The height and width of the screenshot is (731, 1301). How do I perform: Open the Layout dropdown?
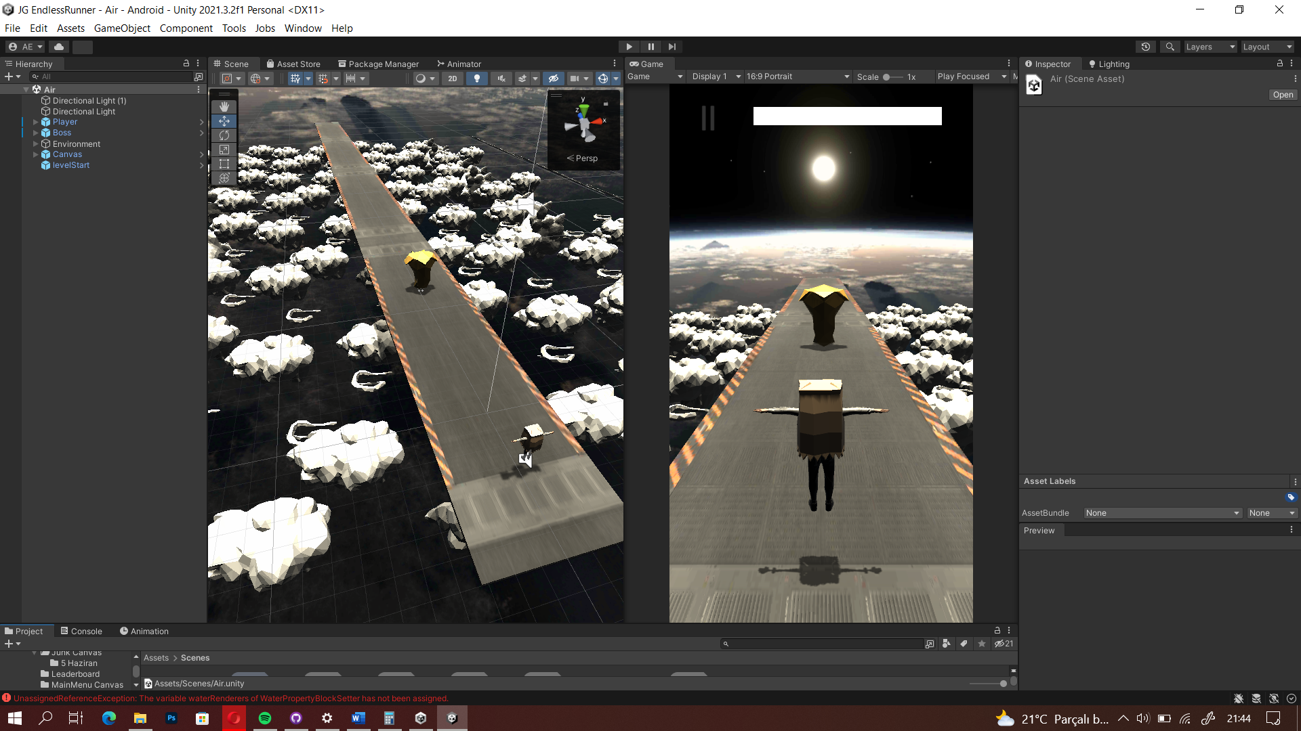tap(1266, 47)
